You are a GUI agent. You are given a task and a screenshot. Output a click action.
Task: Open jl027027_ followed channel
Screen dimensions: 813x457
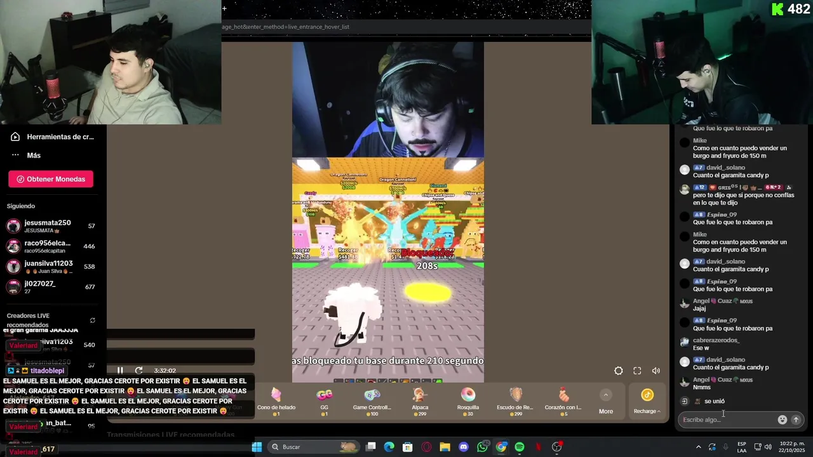click(51, 287)
